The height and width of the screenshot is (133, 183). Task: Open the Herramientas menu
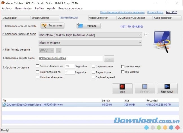click(23, 8)
